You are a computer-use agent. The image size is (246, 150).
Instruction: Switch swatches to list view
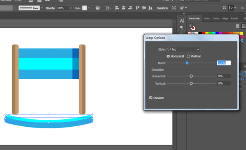(237, 26)
